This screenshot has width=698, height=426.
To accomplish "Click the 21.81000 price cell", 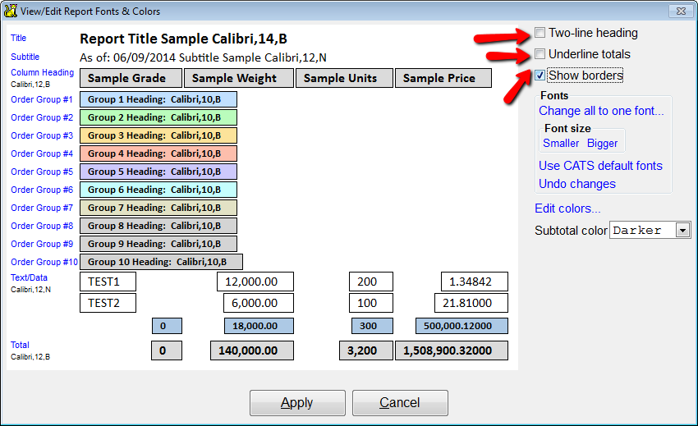I will (x=471, y=303).
